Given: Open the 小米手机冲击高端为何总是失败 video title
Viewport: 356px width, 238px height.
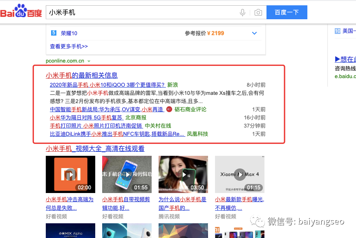Looking at the screenshot, I should 69,204.
